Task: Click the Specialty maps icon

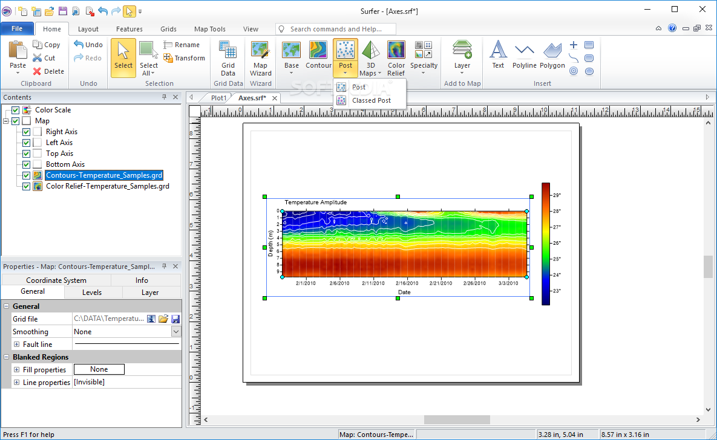Action: coord(424,50)
